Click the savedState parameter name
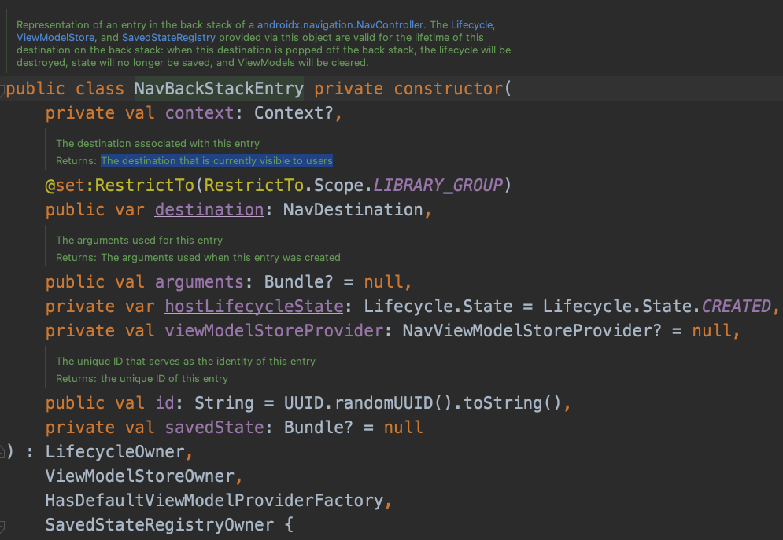Image resolution: width=783 pixels, height=540 pixels. (x=214, y=428)
